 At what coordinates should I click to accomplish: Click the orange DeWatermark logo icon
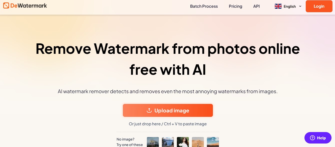[6, 5]
